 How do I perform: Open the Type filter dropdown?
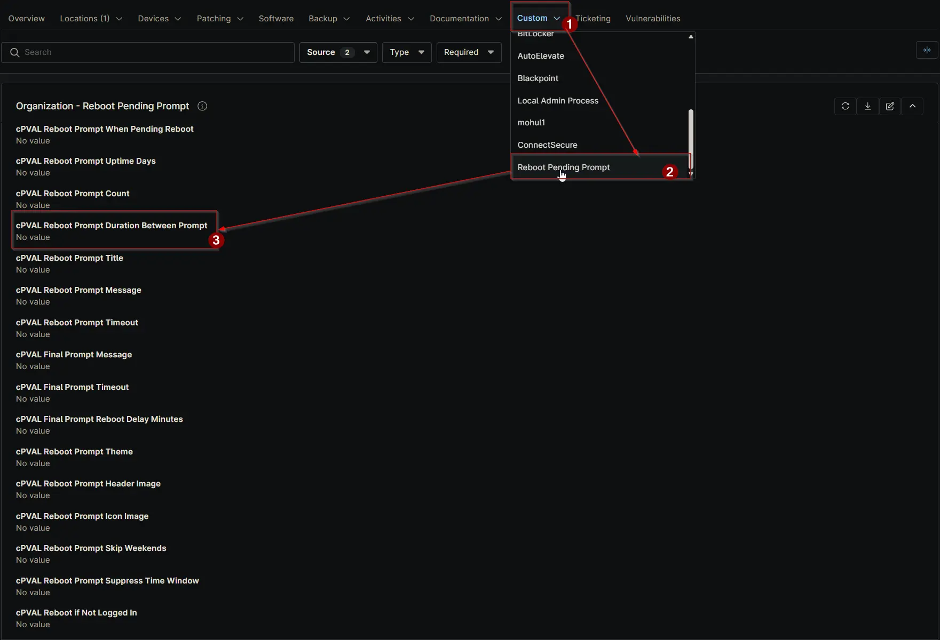[x=406, y=52]
